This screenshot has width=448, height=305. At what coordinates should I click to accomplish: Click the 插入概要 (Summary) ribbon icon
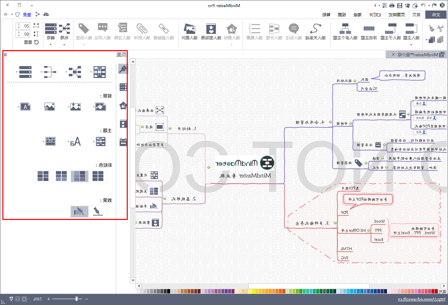[254, 29]
